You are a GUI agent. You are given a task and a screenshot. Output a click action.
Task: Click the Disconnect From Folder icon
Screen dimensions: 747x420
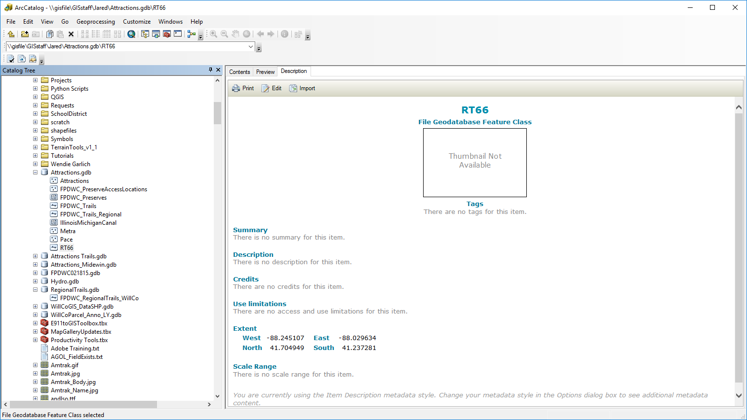[36, 34]
